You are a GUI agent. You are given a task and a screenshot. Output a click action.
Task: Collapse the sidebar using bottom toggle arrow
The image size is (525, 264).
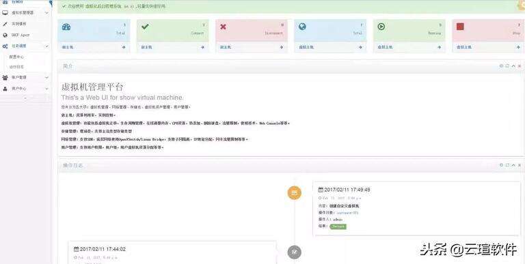[26, 99]
